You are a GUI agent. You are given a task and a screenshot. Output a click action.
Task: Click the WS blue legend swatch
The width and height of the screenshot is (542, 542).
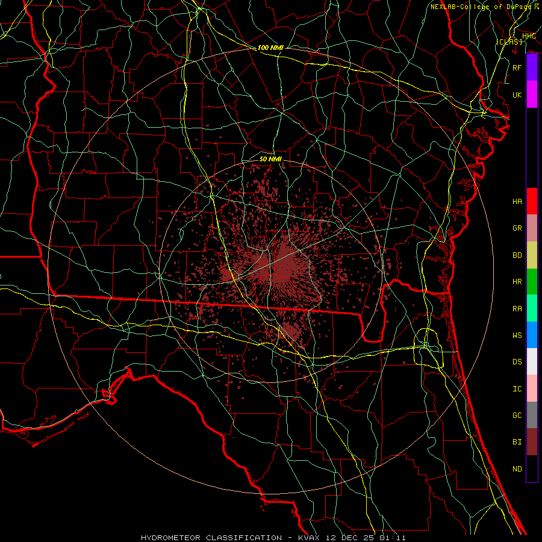click(532, 335)
